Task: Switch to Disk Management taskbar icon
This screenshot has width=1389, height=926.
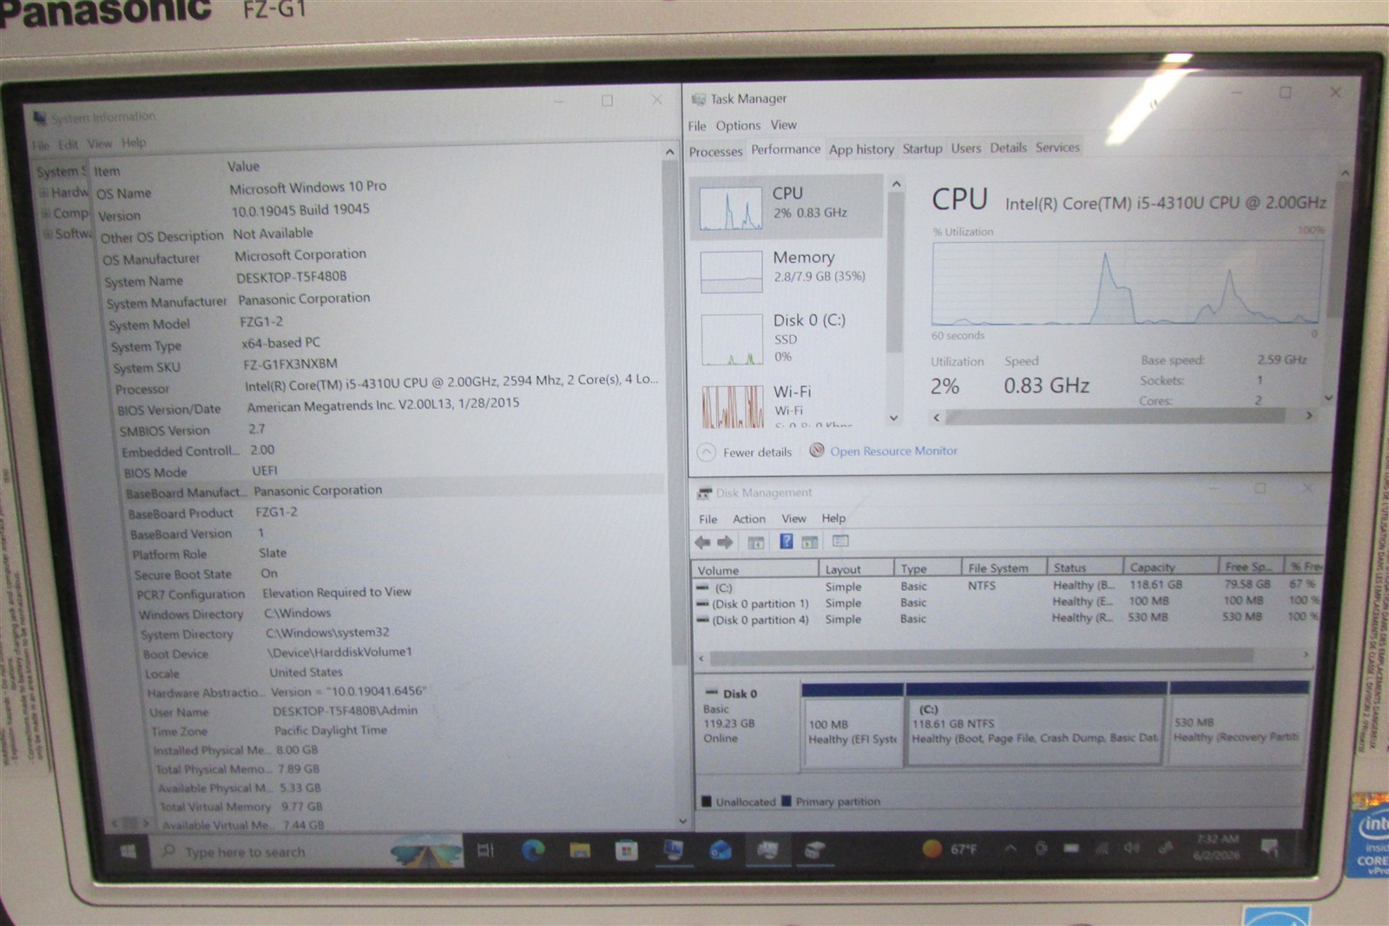Action: (x=813, y=850)
